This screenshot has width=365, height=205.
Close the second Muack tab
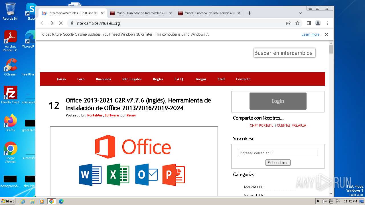[x=239, y=13]
